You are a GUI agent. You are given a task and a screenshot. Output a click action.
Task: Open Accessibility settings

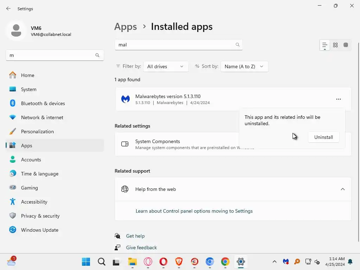click(54, 202)
